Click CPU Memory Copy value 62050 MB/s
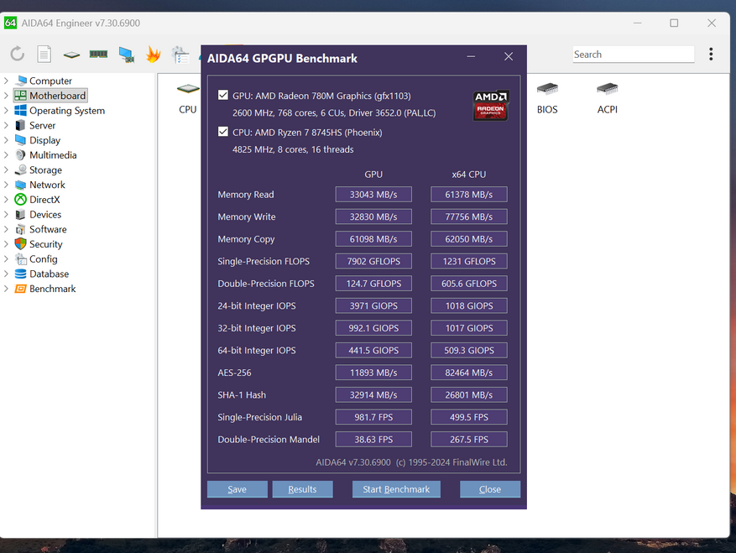This screenshot has width=736, height=553. pos(469,239)
